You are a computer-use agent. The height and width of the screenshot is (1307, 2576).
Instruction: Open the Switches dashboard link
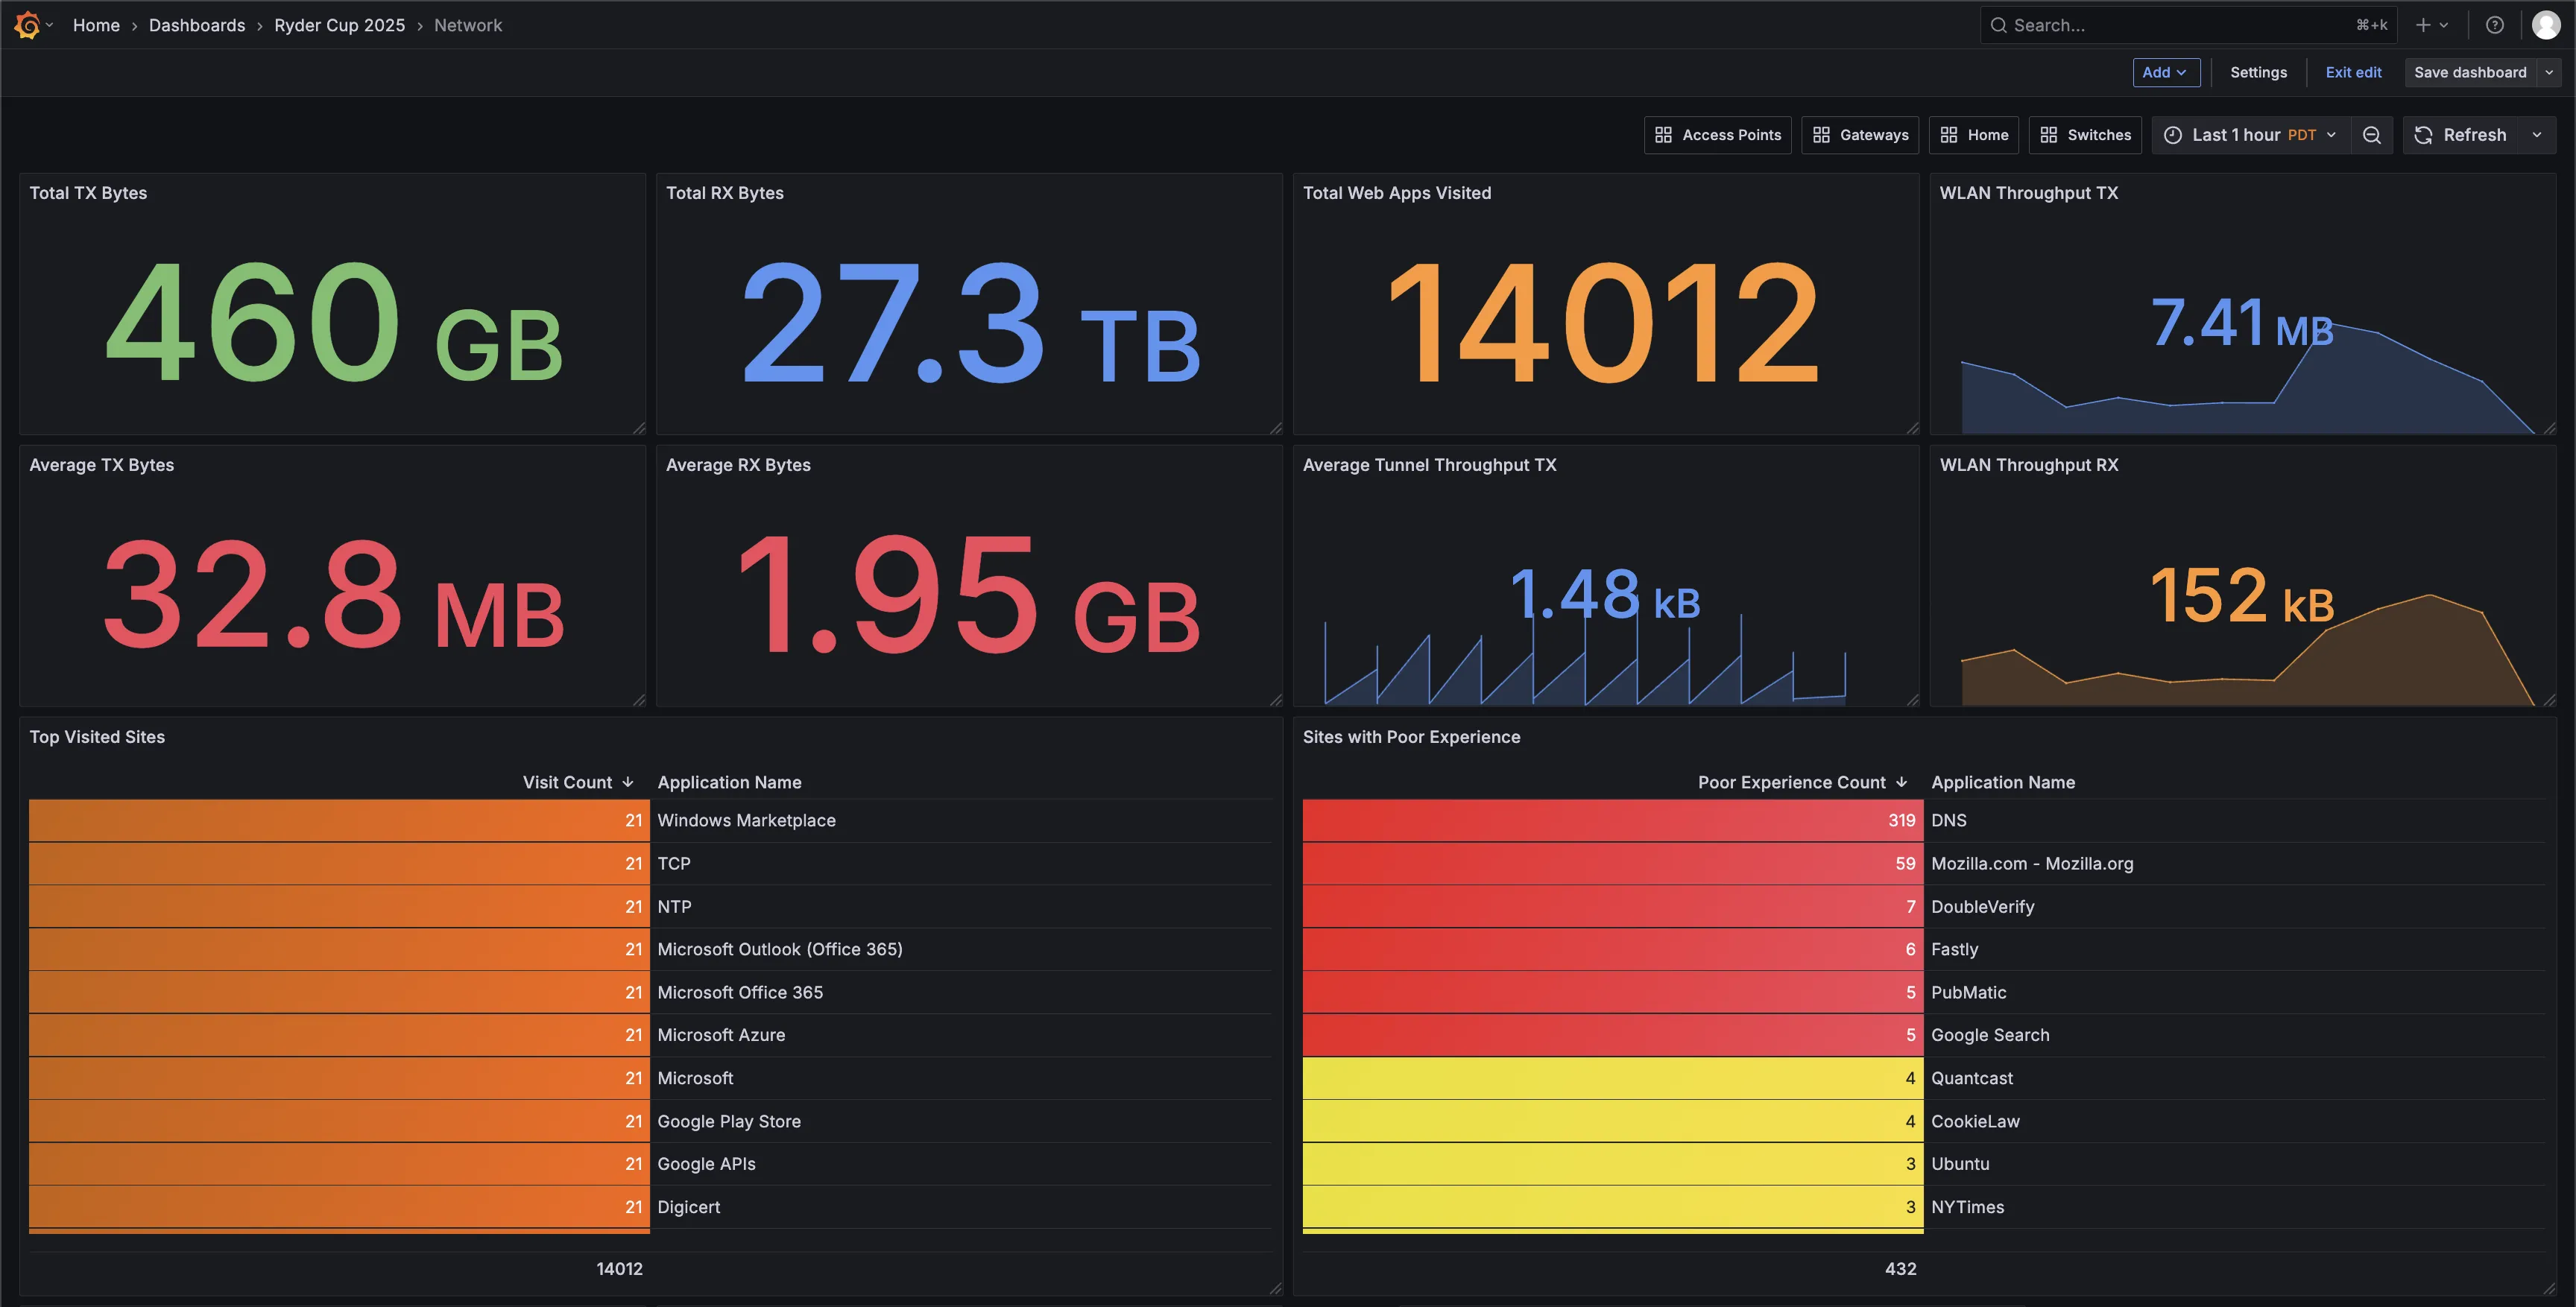(2085, 135)
